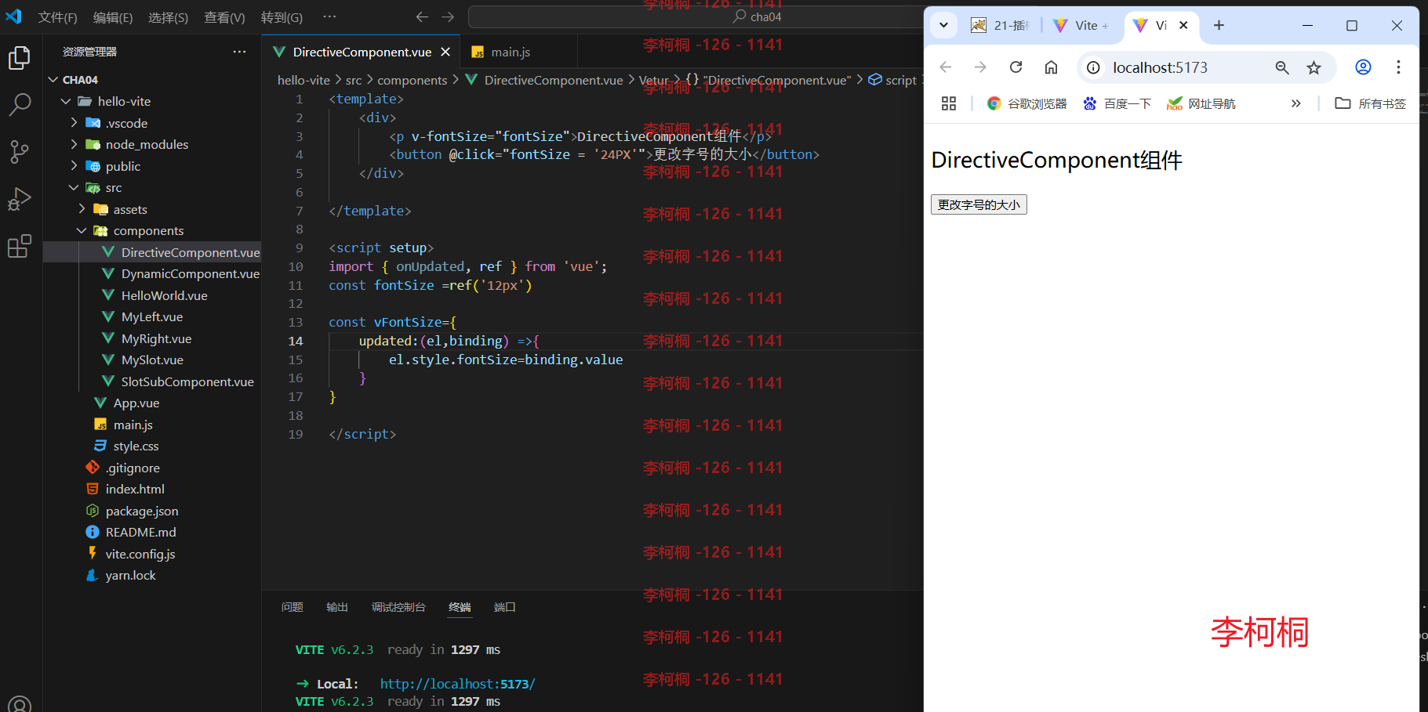Screen dimensions: 1428x712
Task: Switch to 问题 panel tab
Action: click(293, 607)
